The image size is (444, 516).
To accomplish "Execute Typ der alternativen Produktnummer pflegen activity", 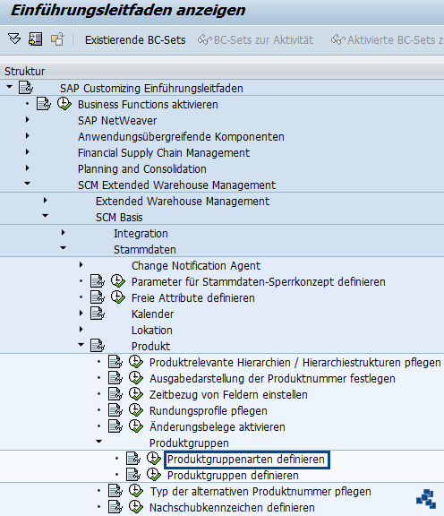I will click(x=136, y=491).
